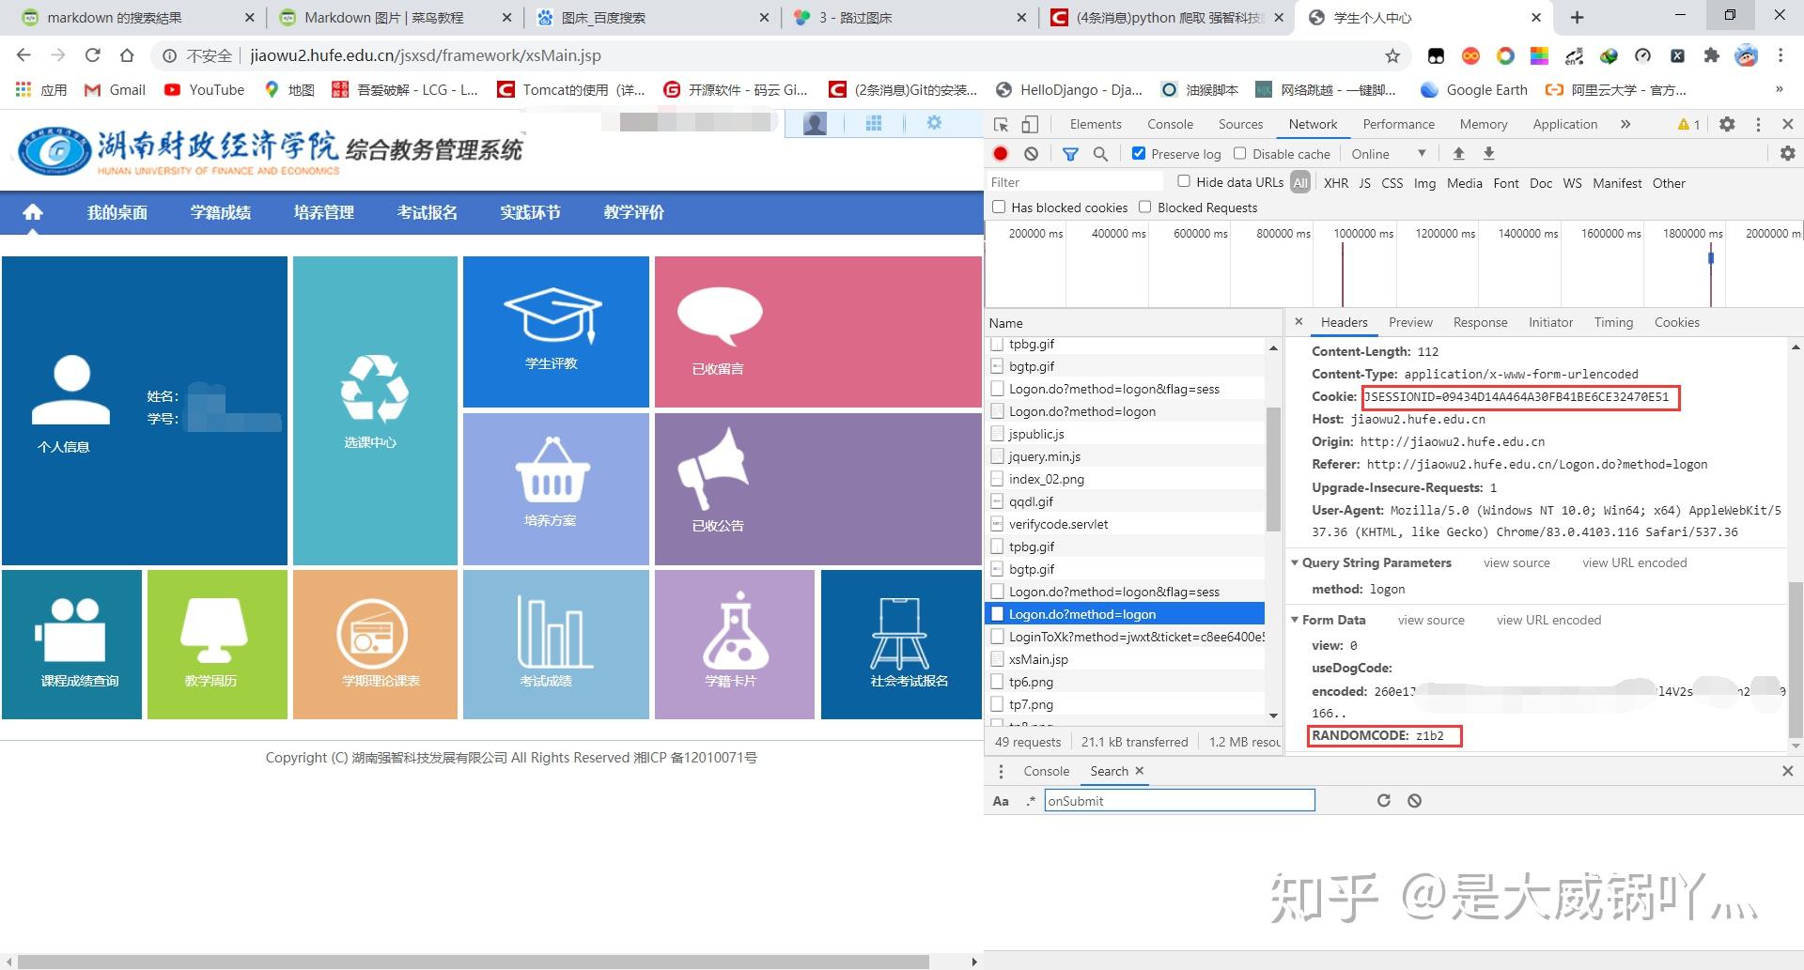This screenshot has width=1804, height=970.
Task: Stop recording network log red button
Action: pos(1001,154)
